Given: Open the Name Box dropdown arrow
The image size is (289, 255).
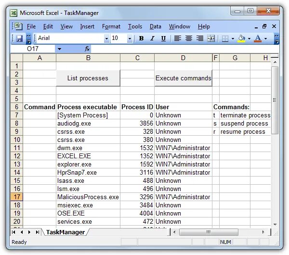Looking at the screenshot, I should click(x=59, y=49).
